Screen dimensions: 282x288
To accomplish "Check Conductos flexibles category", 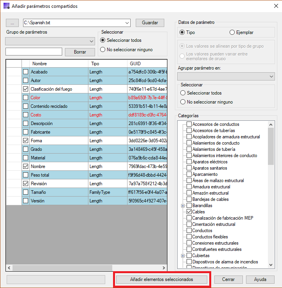I will [189, 236].
